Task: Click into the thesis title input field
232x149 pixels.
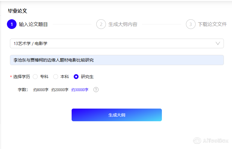Action: [117, 60]
